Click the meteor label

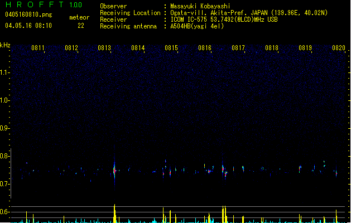[79, 17]
